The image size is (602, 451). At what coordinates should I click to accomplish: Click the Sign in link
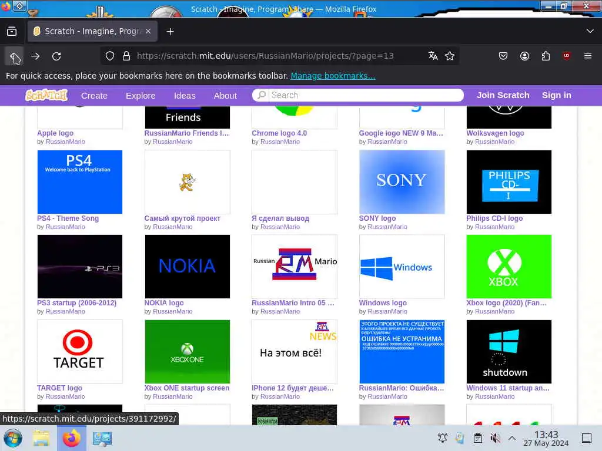point(556,95)
